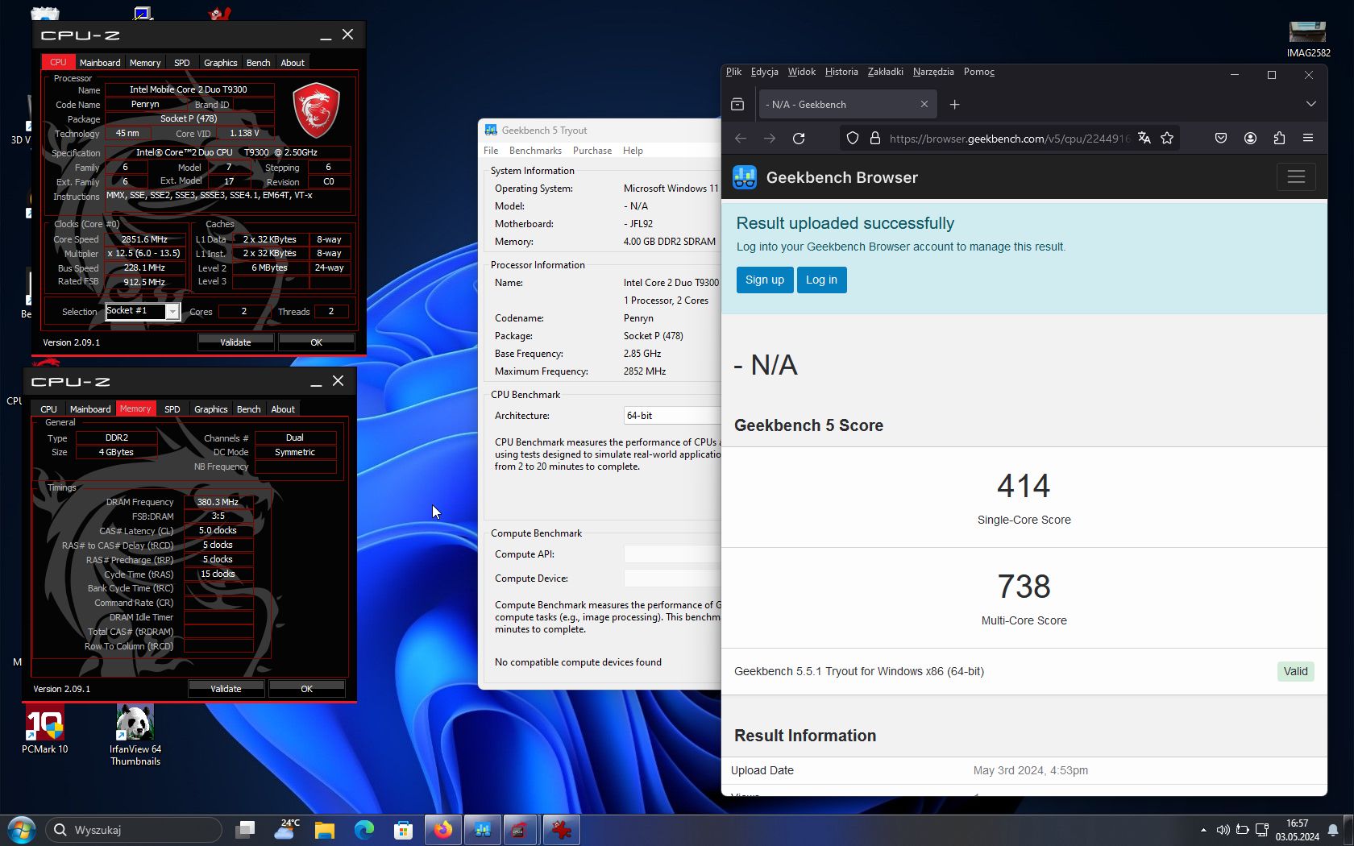
Task: Open Firefox Zakładki menu
Action: pos(885,72)
